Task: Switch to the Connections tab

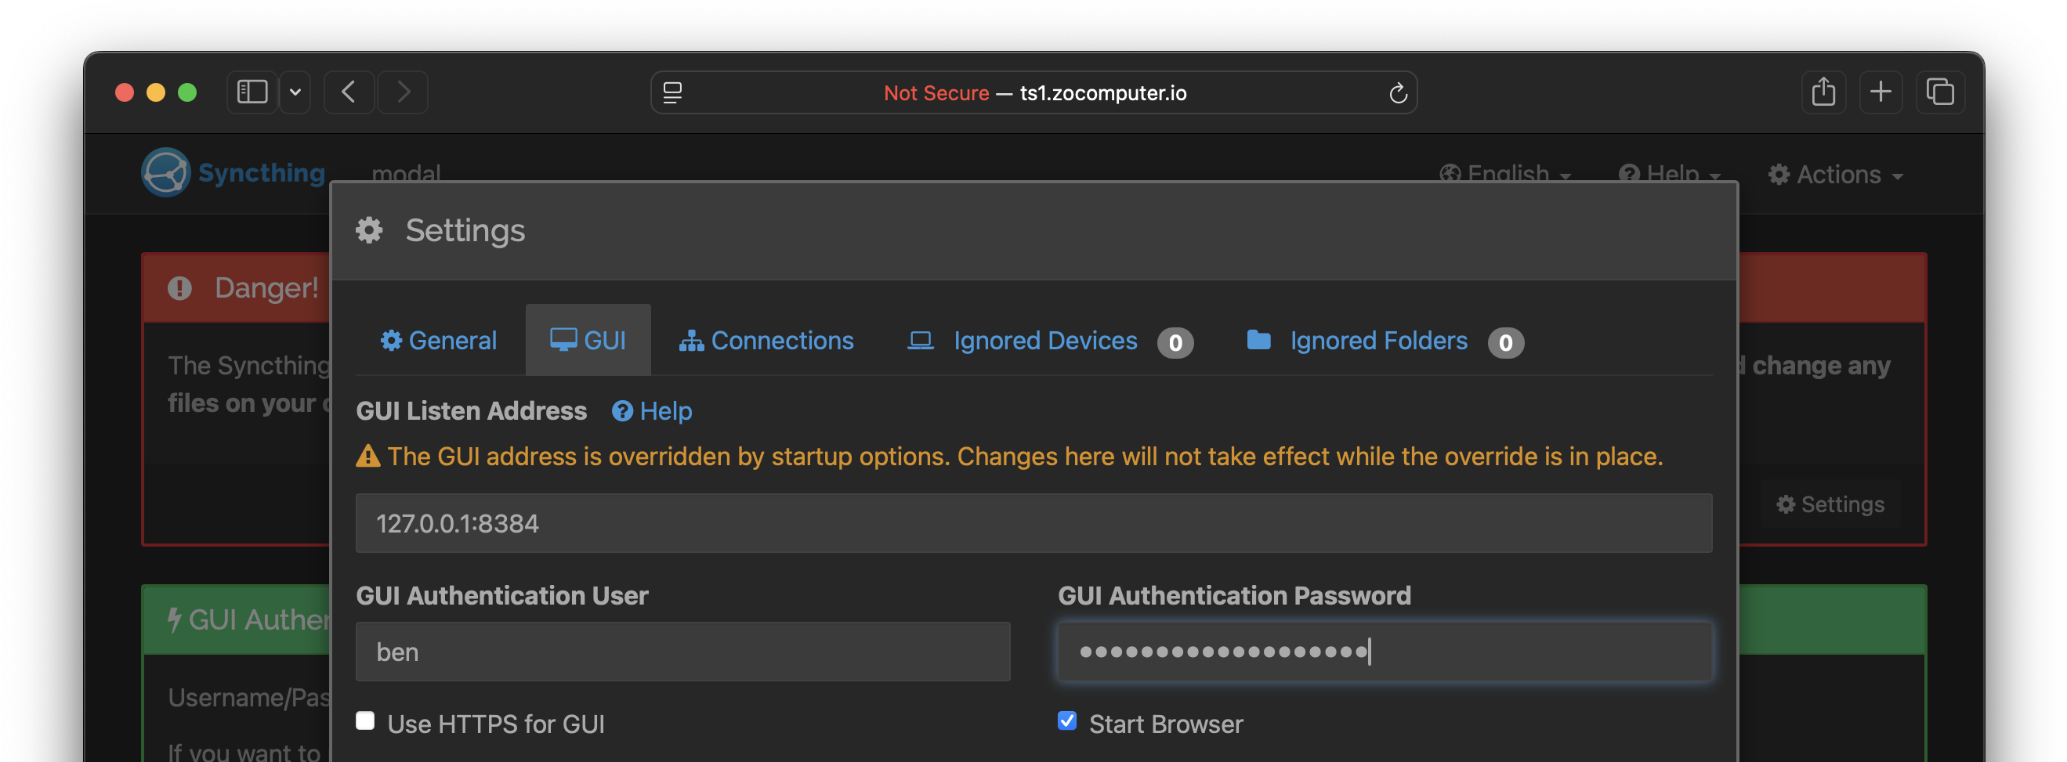Action: tap(766, 340)
